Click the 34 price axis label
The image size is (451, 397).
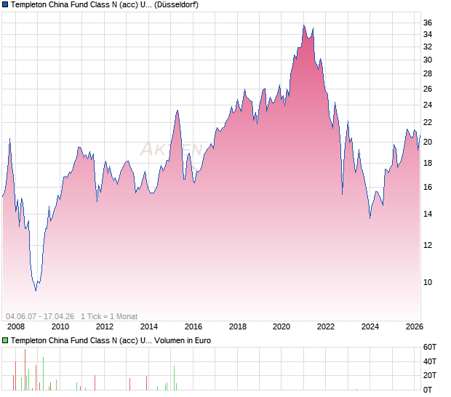pyautogui.click(x=428, y=34)
